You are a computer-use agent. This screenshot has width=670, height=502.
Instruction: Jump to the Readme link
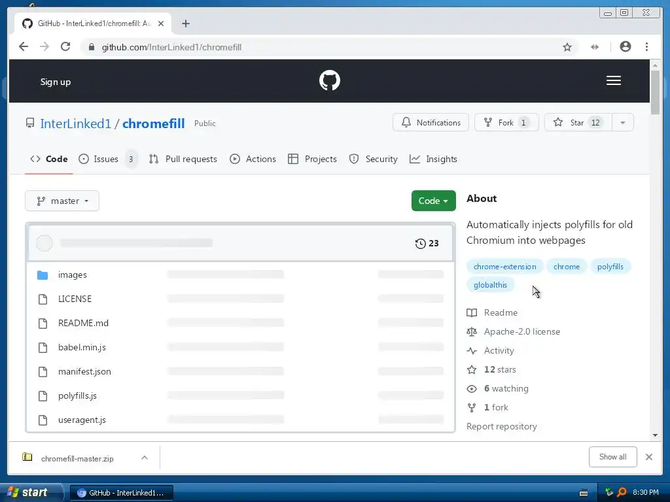pos(492,313)
